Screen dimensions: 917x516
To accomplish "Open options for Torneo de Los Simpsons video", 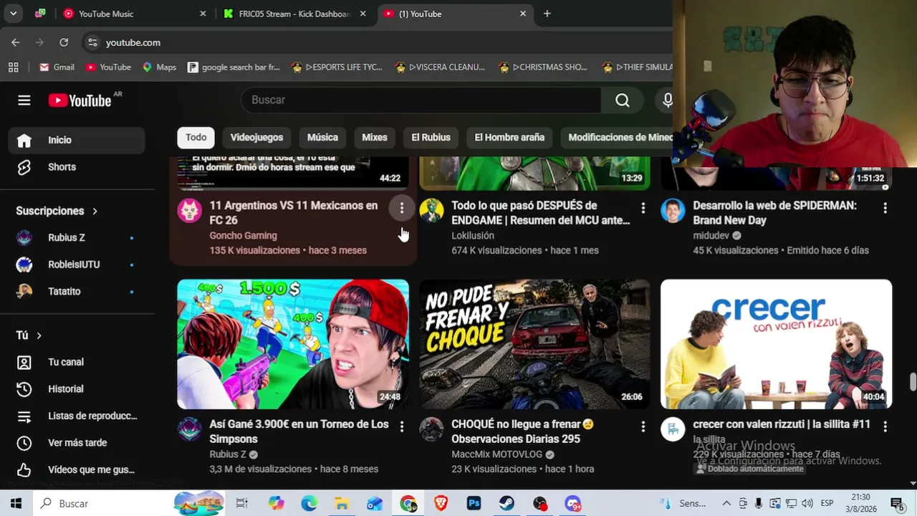I will point(402,426).
